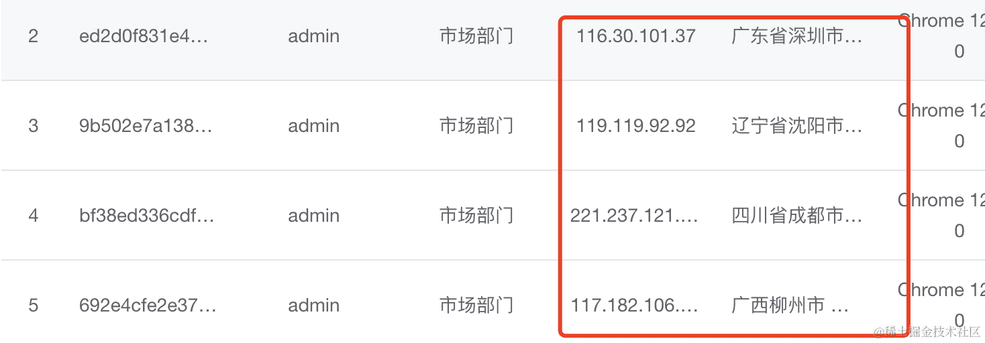The width and height of the screenshot is (985, 343).
Task: Click admin username in row 4
Action: (x=313, y=216)
